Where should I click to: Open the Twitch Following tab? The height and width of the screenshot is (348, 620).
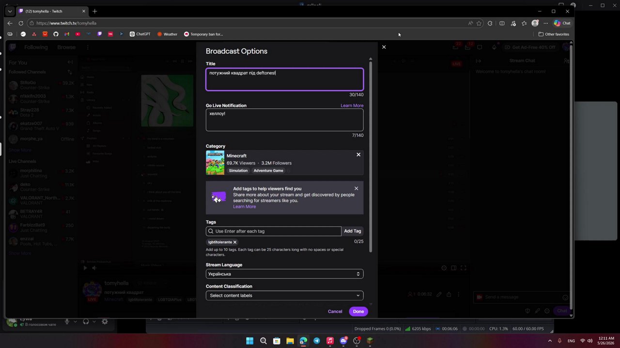pyautogui.click(x=36, y=47)
